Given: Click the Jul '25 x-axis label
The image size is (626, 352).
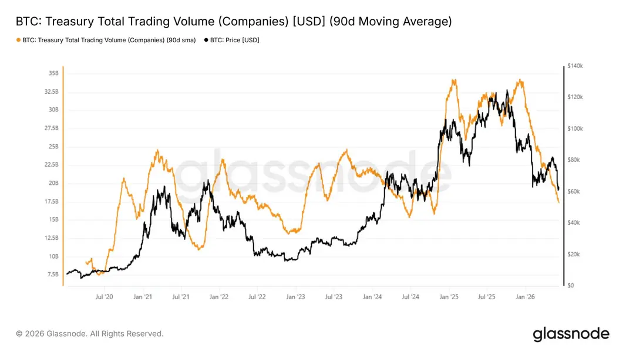Looking at the screenshot, I should (x=487, y=297).
